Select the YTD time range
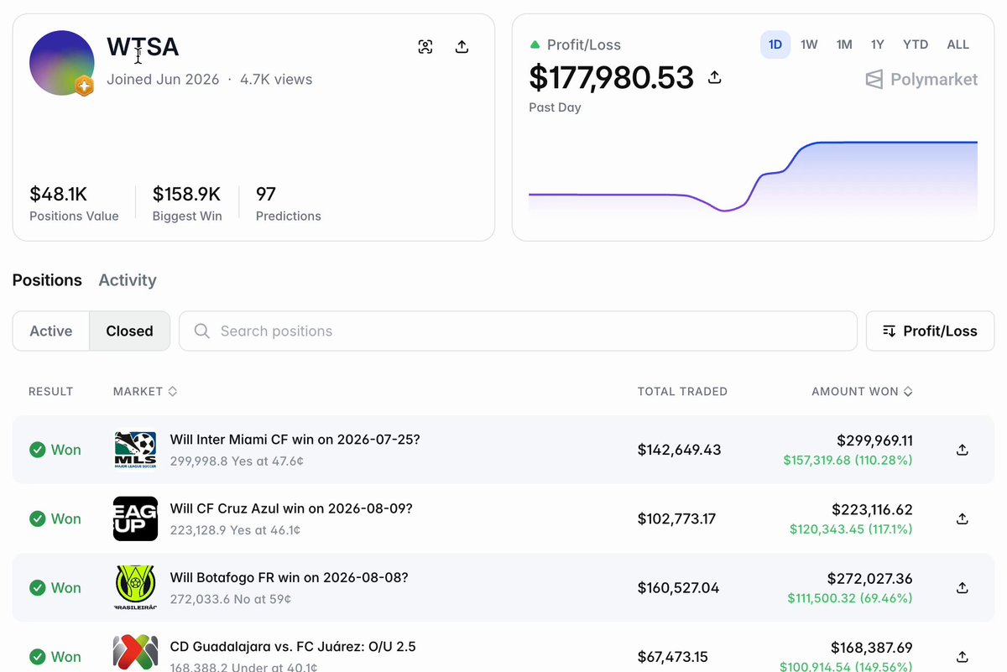The width and height of the screenshot is (1007, 672). coord(916,44)
